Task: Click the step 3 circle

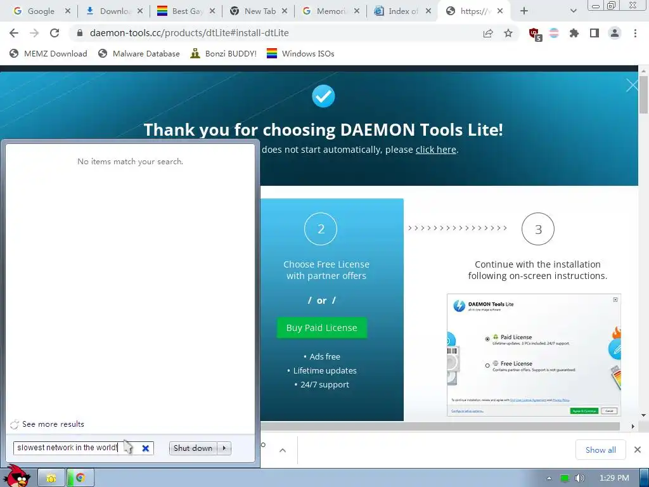Action: click(x=538, y=229)
